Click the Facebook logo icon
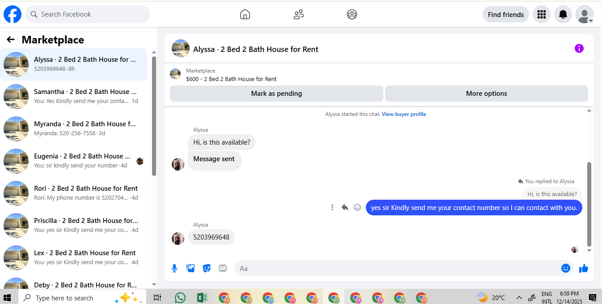Screen dimensions: 602x304 [13, 14]
